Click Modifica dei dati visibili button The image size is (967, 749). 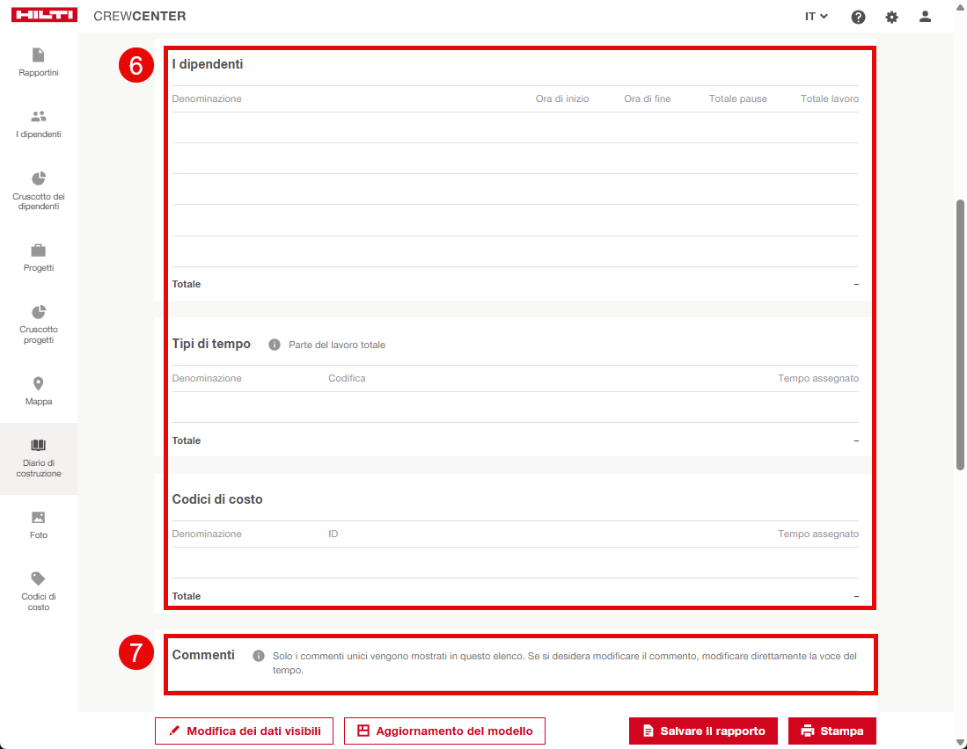pos(244,731)
